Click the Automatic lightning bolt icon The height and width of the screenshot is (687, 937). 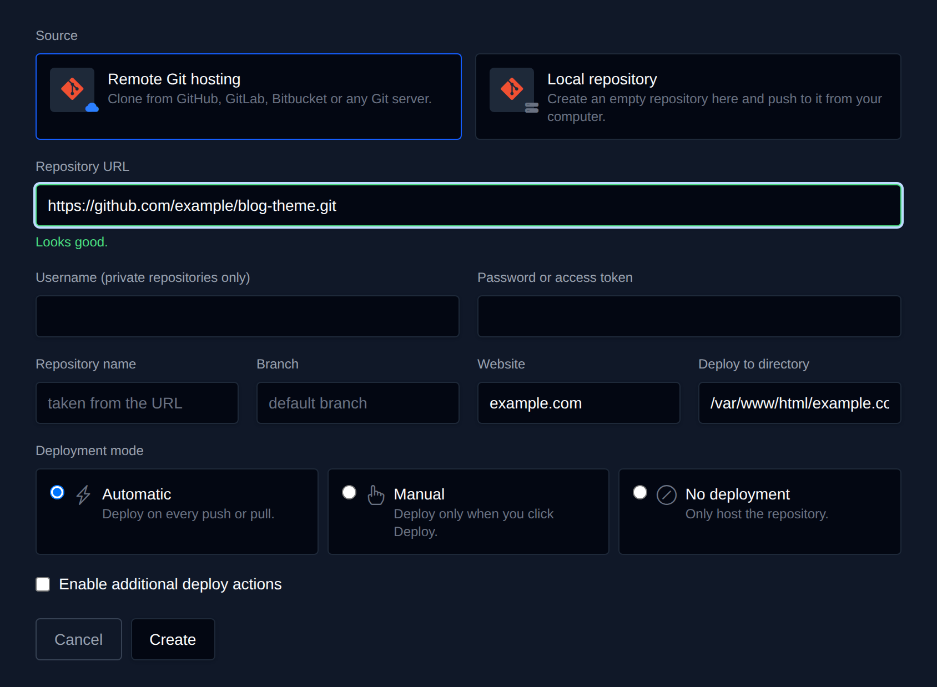(x=83, y=494)
